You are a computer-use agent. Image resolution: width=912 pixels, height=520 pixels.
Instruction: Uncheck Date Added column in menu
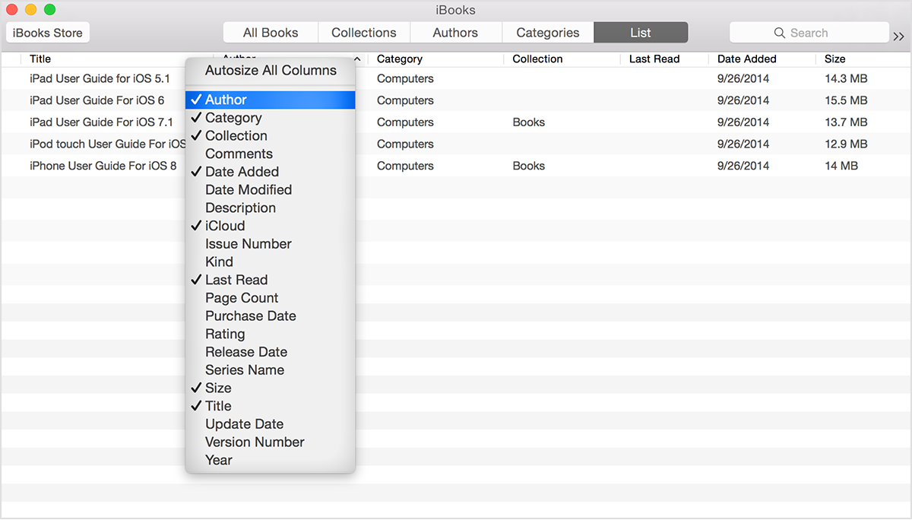(270, 172)
